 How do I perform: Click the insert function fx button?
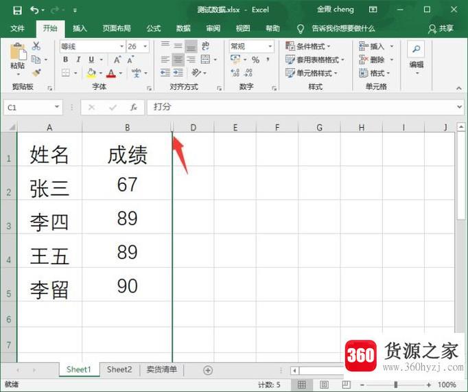coord(133,107)
